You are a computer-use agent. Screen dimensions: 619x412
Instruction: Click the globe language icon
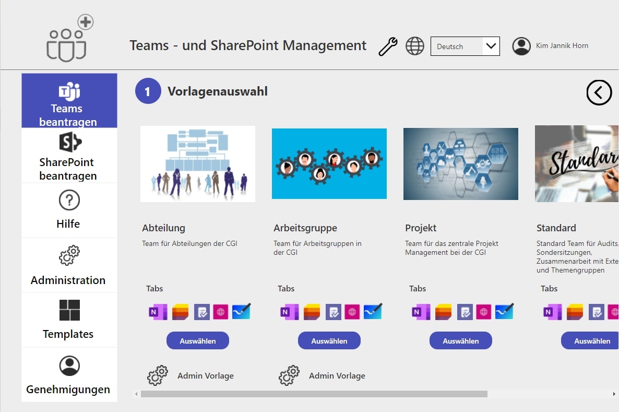[x=415, y=46]
